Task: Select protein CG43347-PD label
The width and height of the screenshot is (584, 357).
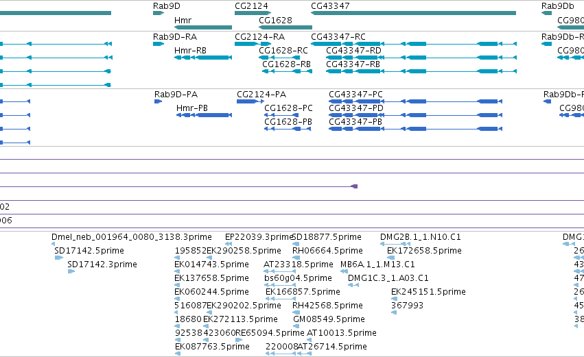Action: pyautogui.click(x=356, y=108)
